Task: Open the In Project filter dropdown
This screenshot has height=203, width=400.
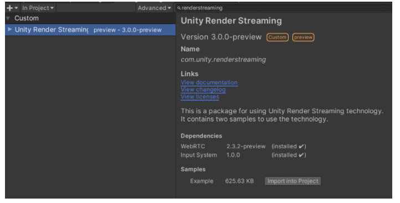Action: pyautogui.click(x=38, y=8)
